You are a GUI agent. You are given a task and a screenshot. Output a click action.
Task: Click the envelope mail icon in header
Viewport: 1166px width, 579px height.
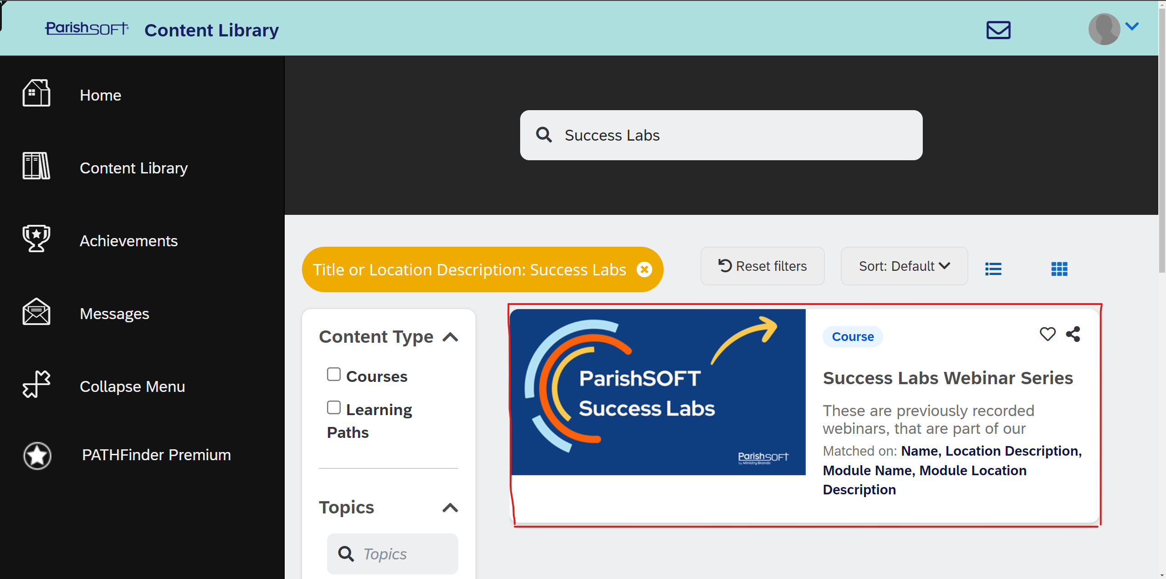(998, 30)
